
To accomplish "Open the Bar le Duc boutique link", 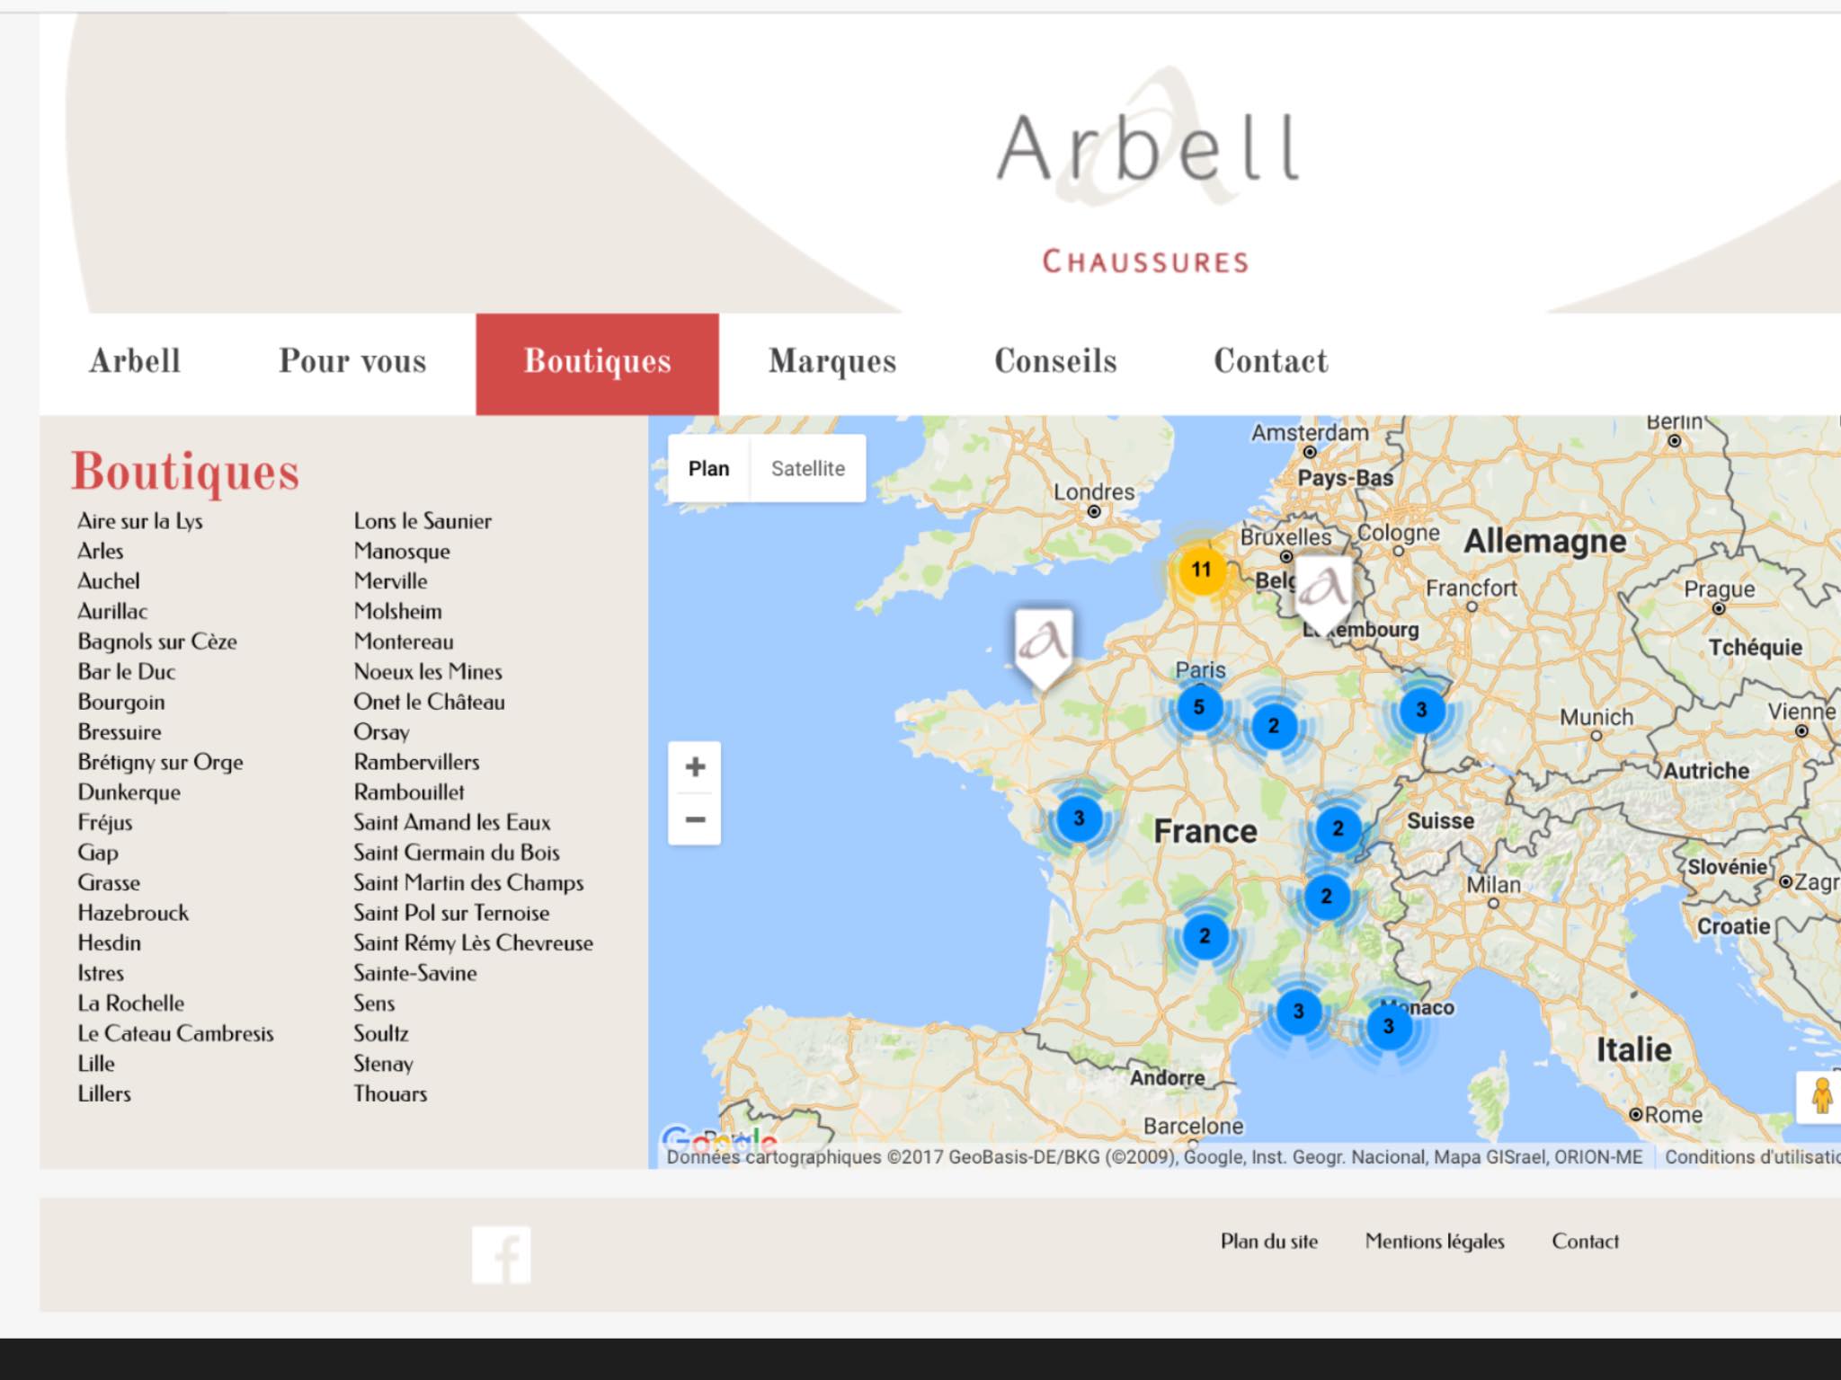I will click(126, 672).
